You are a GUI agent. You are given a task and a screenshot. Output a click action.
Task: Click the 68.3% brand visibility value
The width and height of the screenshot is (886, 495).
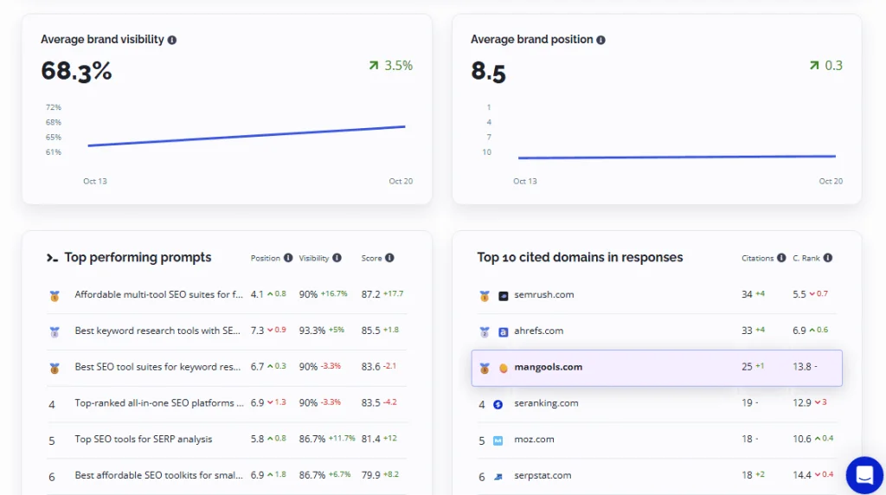tap(76, 71)
